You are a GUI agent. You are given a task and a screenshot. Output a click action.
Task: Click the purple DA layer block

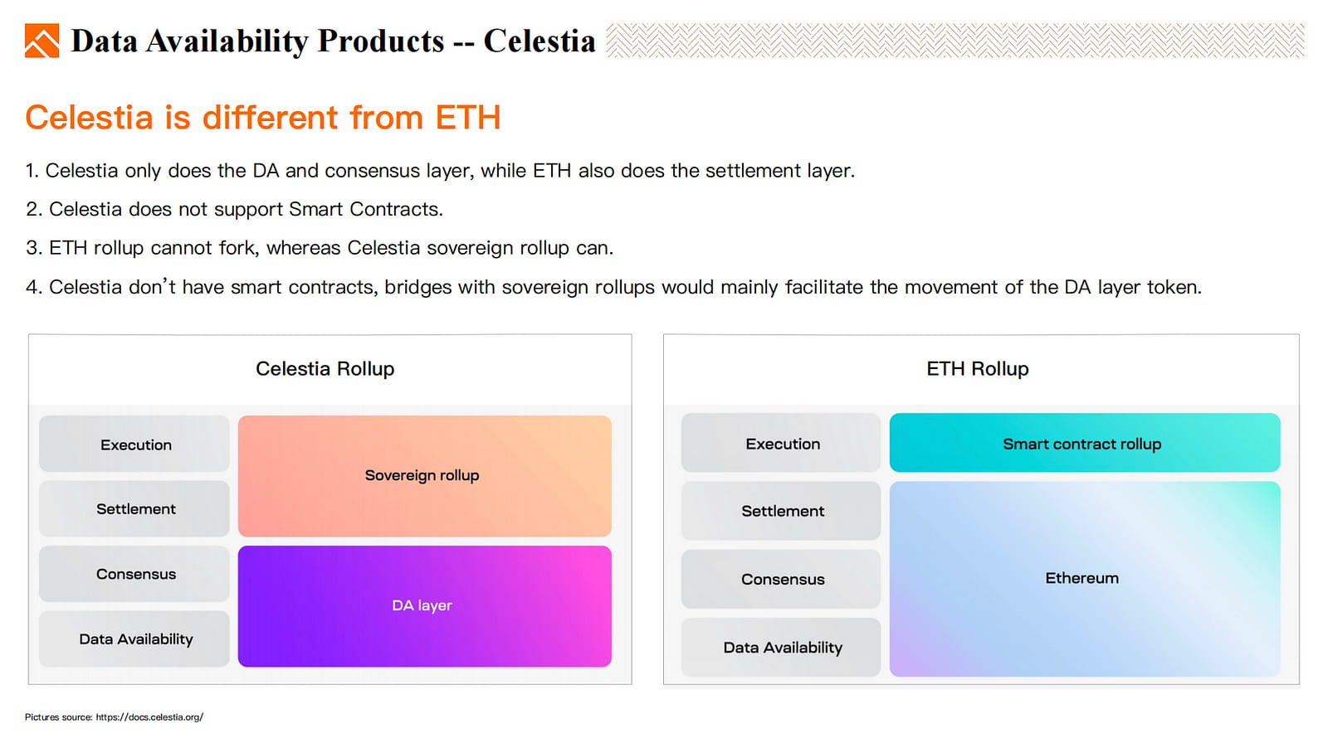click(424, 606)
